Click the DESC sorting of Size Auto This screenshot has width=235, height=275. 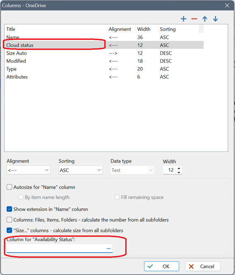click(x=165, y=53)
